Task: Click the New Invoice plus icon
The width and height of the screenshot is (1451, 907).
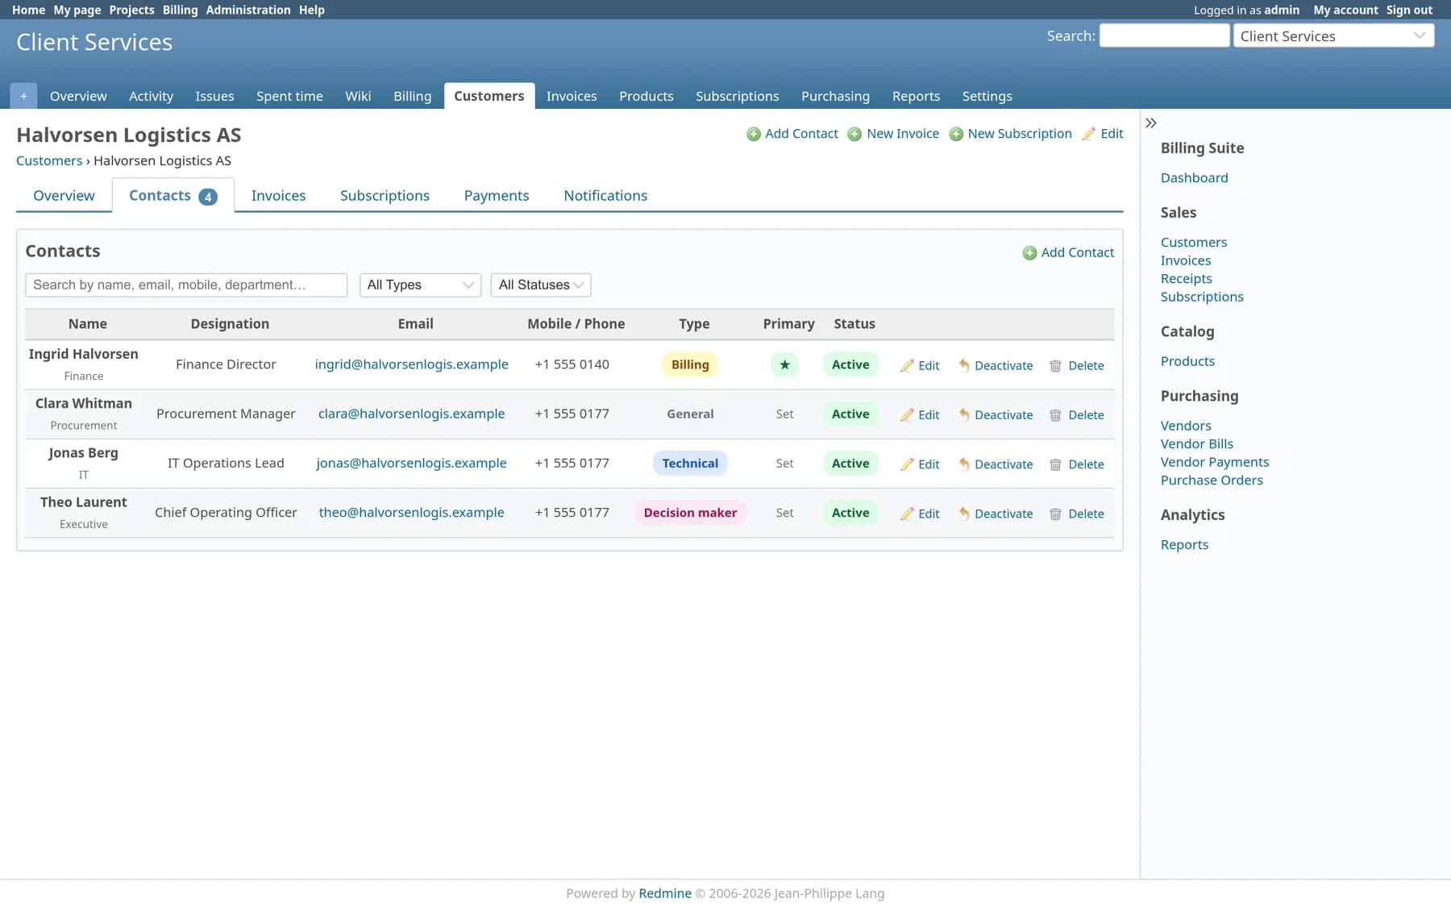Action: tap(854, 134)
